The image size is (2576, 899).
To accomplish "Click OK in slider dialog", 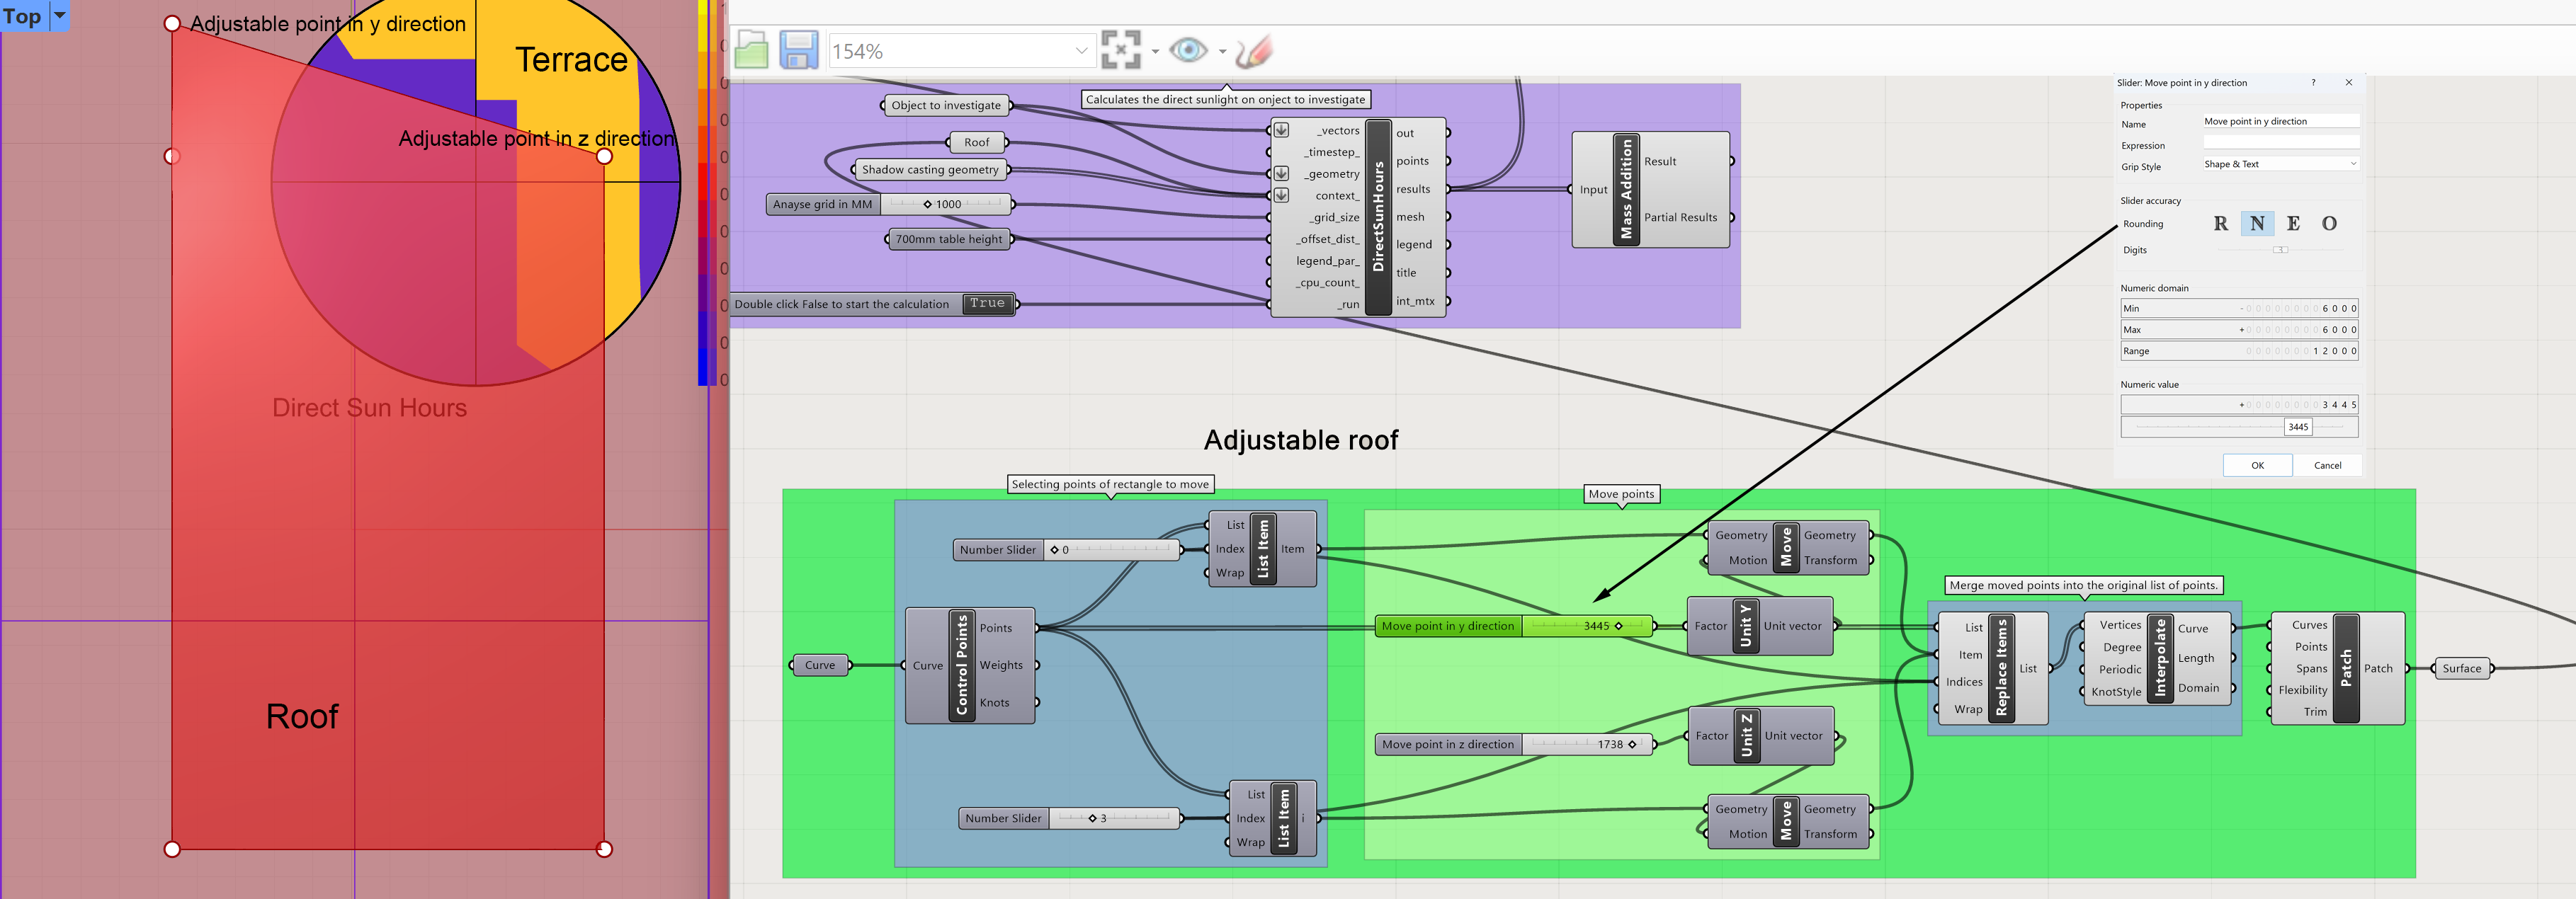I will coord(2256,466).
